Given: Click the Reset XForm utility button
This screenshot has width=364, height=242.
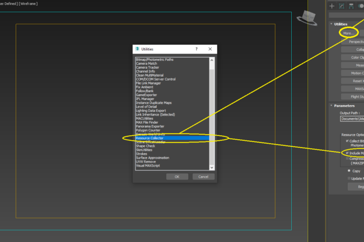Looking at the screenshot, I should (352, 81).
